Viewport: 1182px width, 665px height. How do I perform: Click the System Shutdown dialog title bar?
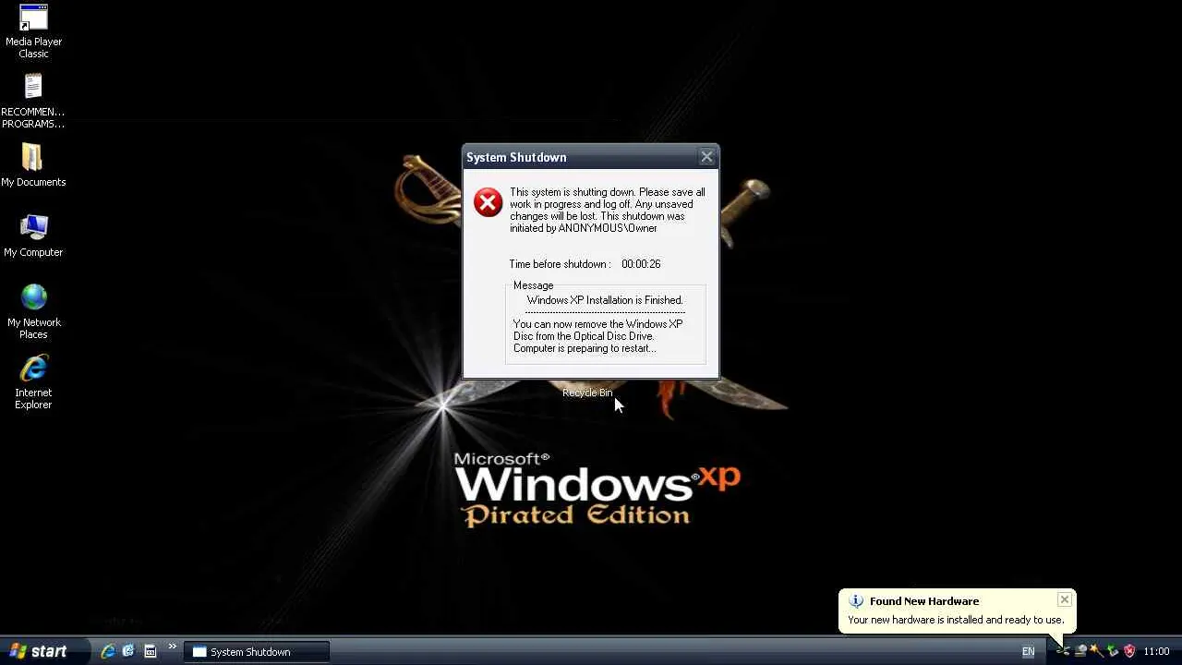591,157
